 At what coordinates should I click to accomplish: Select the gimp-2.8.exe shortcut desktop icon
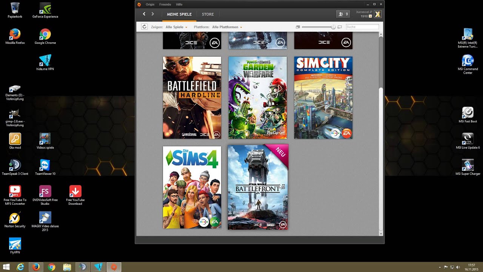click(x=15, y=117)
